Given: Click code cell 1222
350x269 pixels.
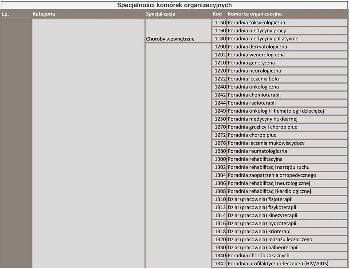Looking at the screenshot, I should pos(219,79).
